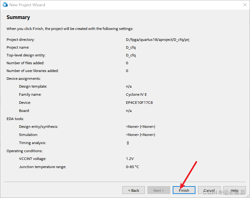Click the Number of files added value 0
This screenshot has width=250, height=198.
point(127,63)
